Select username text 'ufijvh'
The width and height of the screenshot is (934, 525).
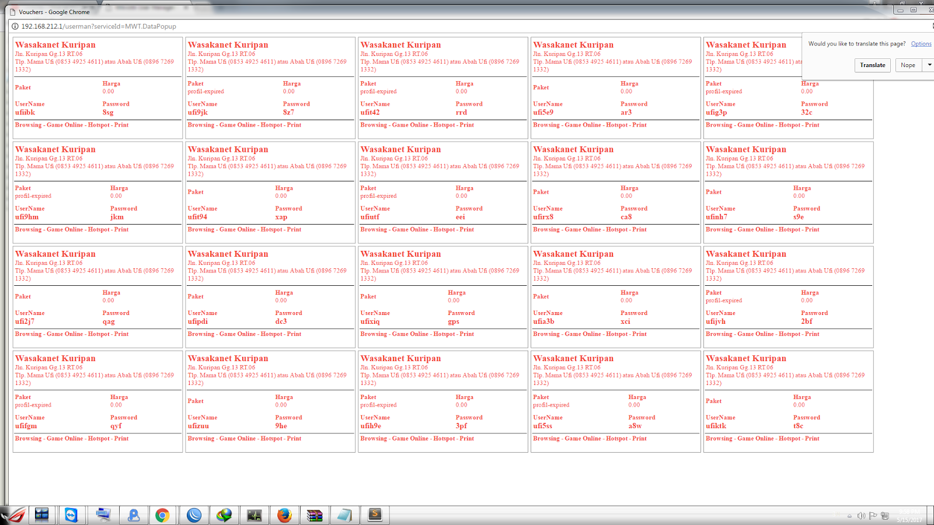(716, 321)
